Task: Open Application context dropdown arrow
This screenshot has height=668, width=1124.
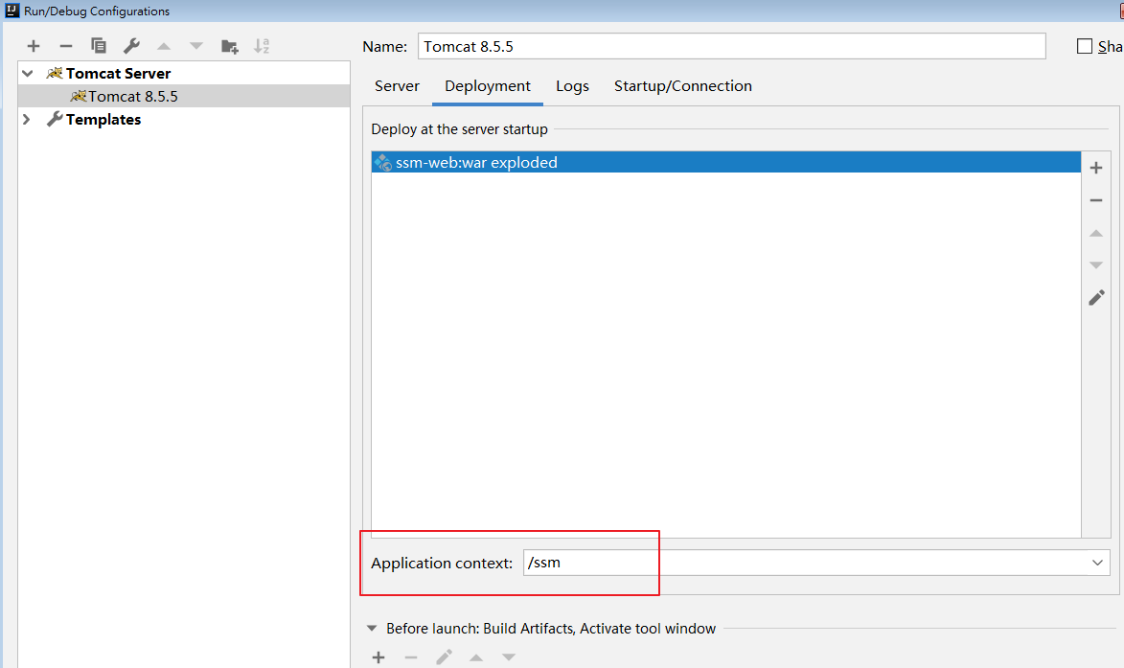Action: click(1097, 563)
